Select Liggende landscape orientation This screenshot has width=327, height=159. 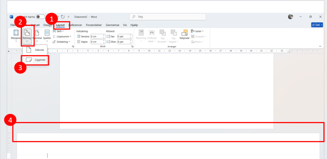pyautogui.click(x=35, y=60)
